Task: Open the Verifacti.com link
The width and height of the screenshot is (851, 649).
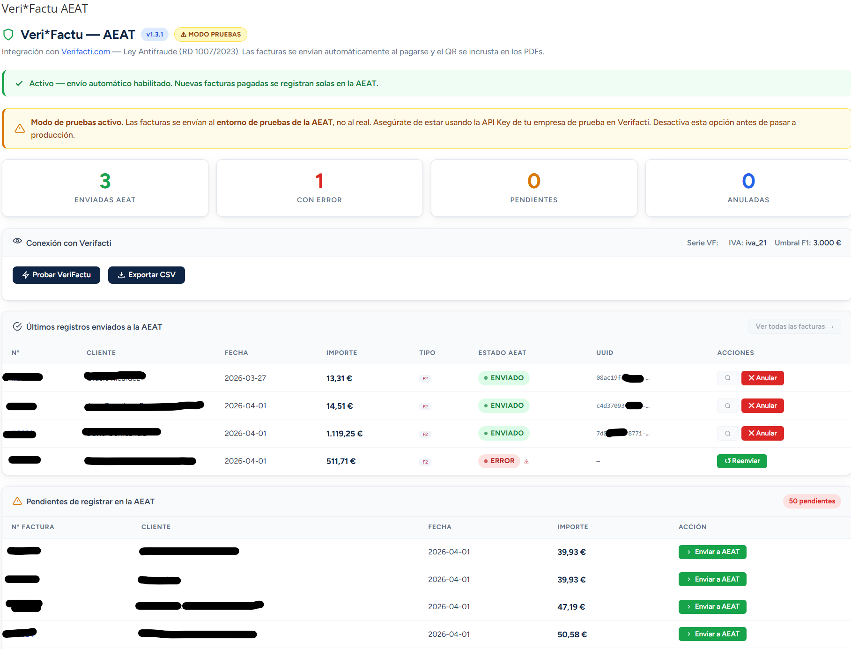Action: point(86,52)
